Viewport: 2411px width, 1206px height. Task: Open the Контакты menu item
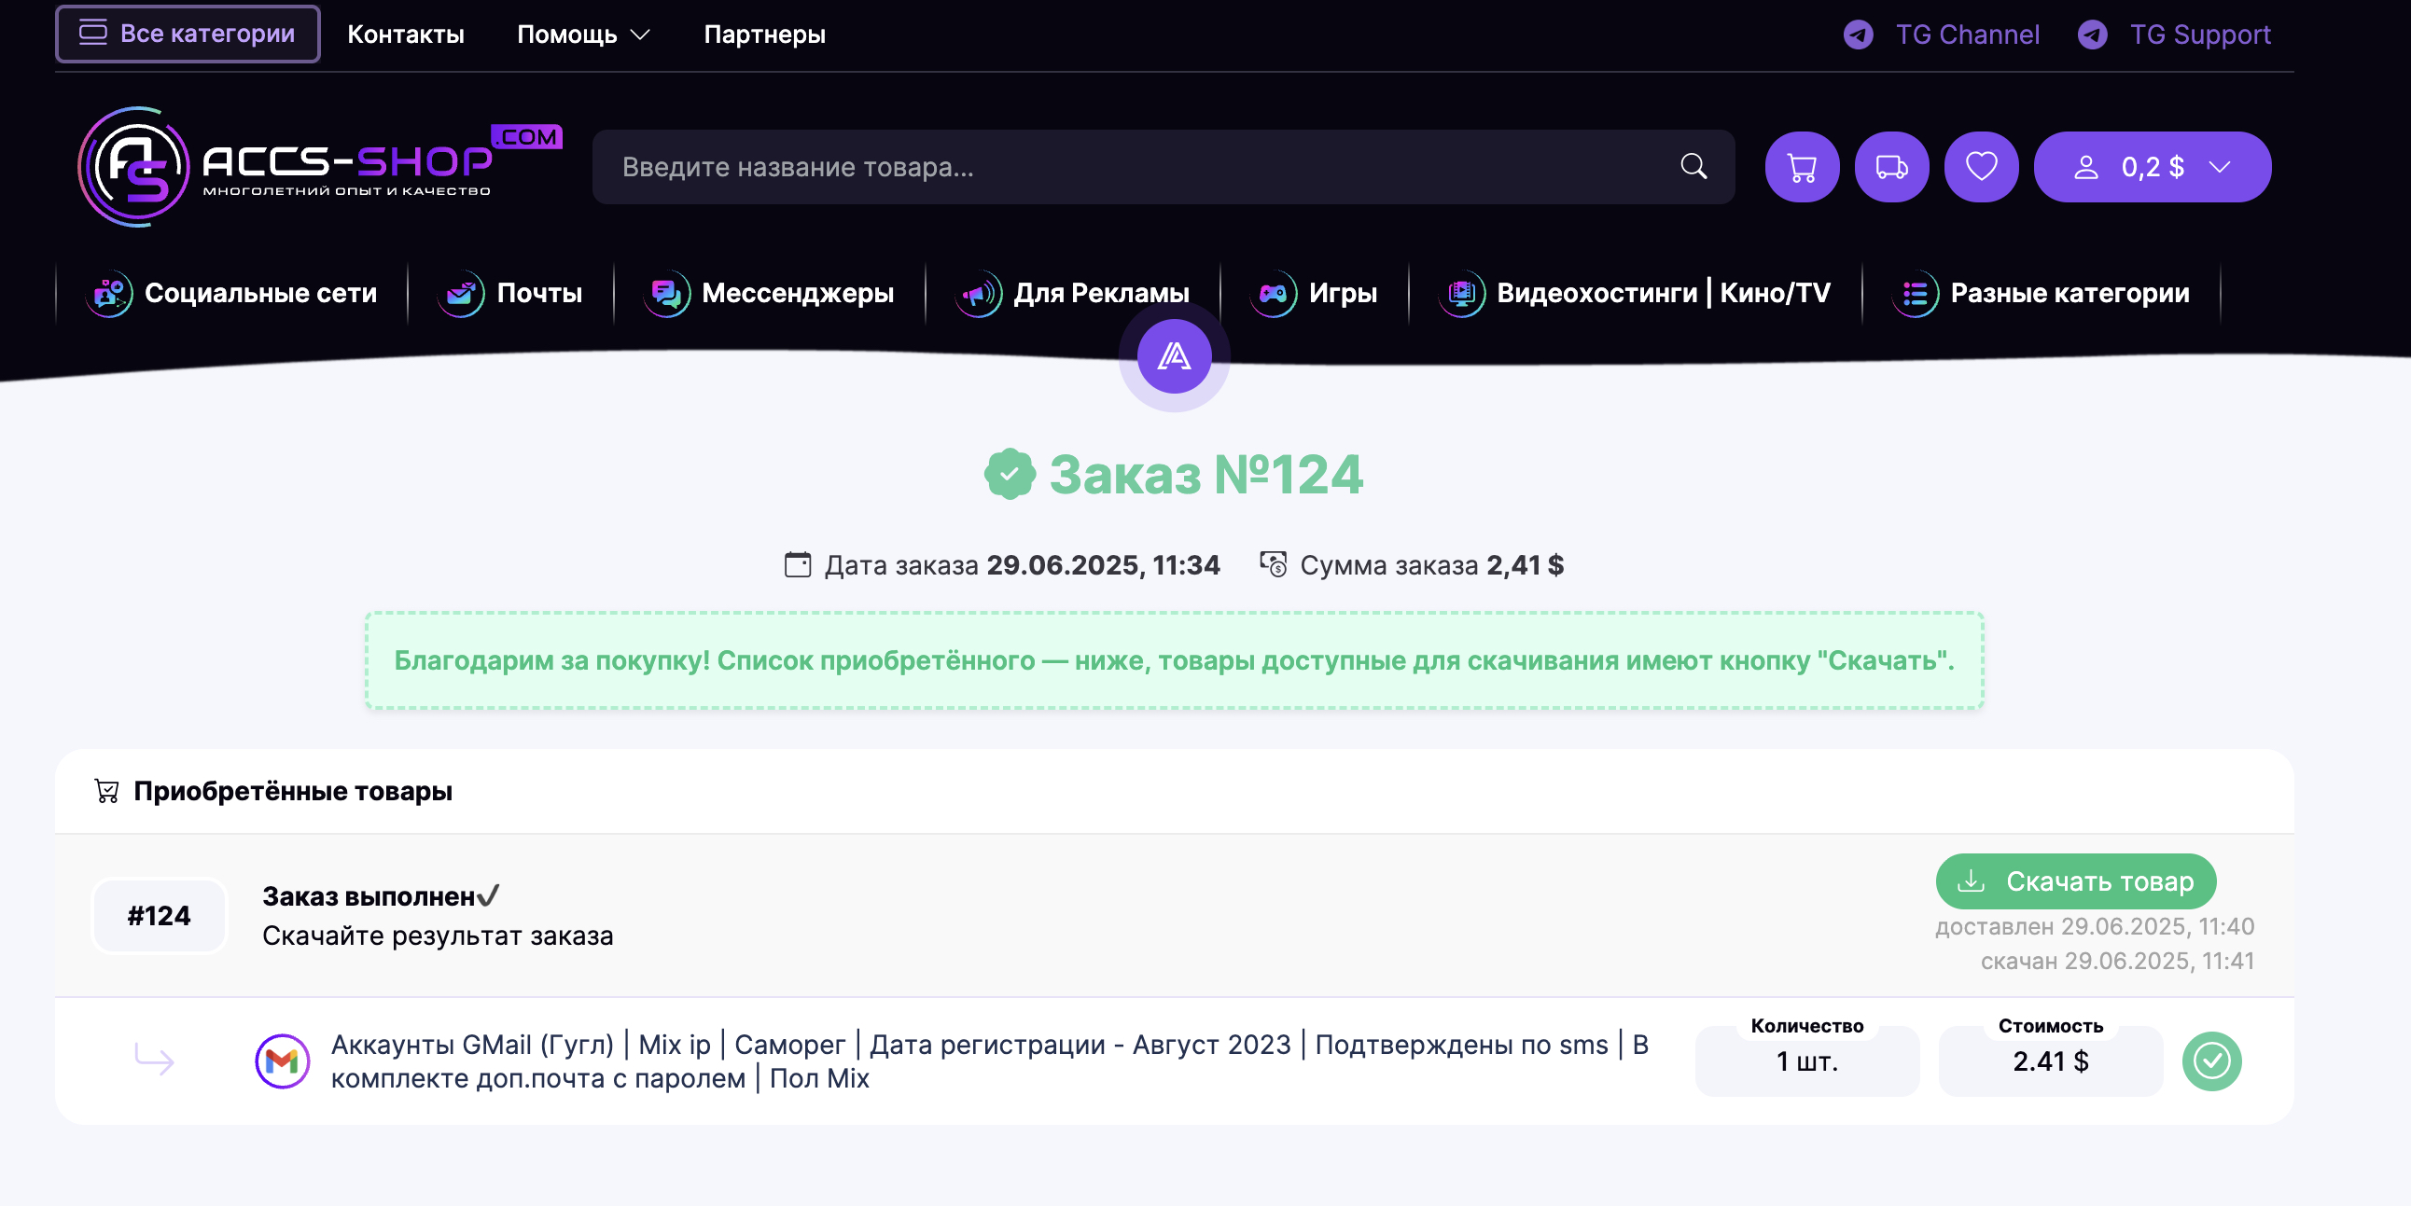click(405, 35)
